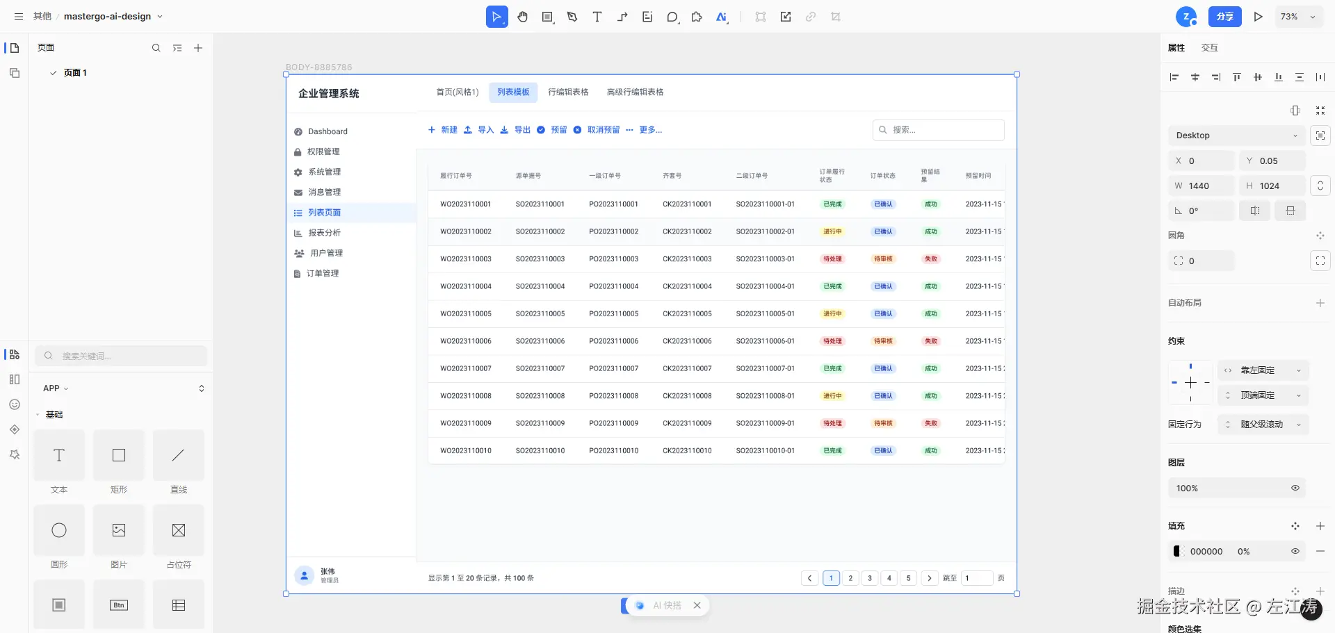Activate the Hand pan tool
Image resolution: width=1335 pixels, height=633 pixels.
click(523, 17)
